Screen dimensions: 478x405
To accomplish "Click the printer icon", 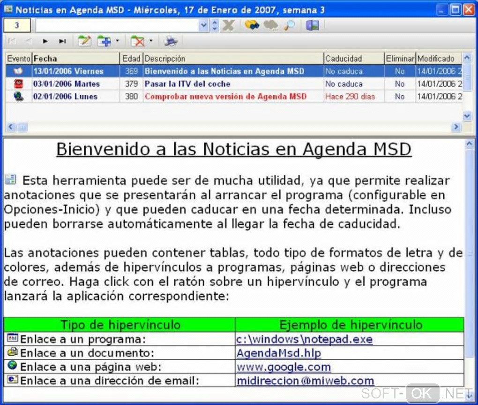I will pos(171,41).
